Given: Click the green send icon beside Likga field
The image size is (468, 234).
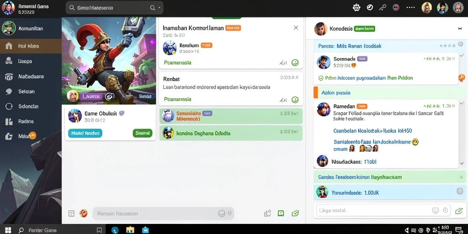Looking at the screenshot, I should coord(459,211).
